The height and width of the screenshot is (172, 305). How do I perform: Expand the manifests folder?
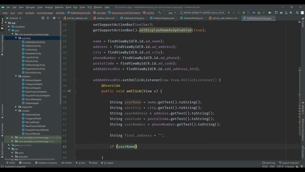click(9, 27)
